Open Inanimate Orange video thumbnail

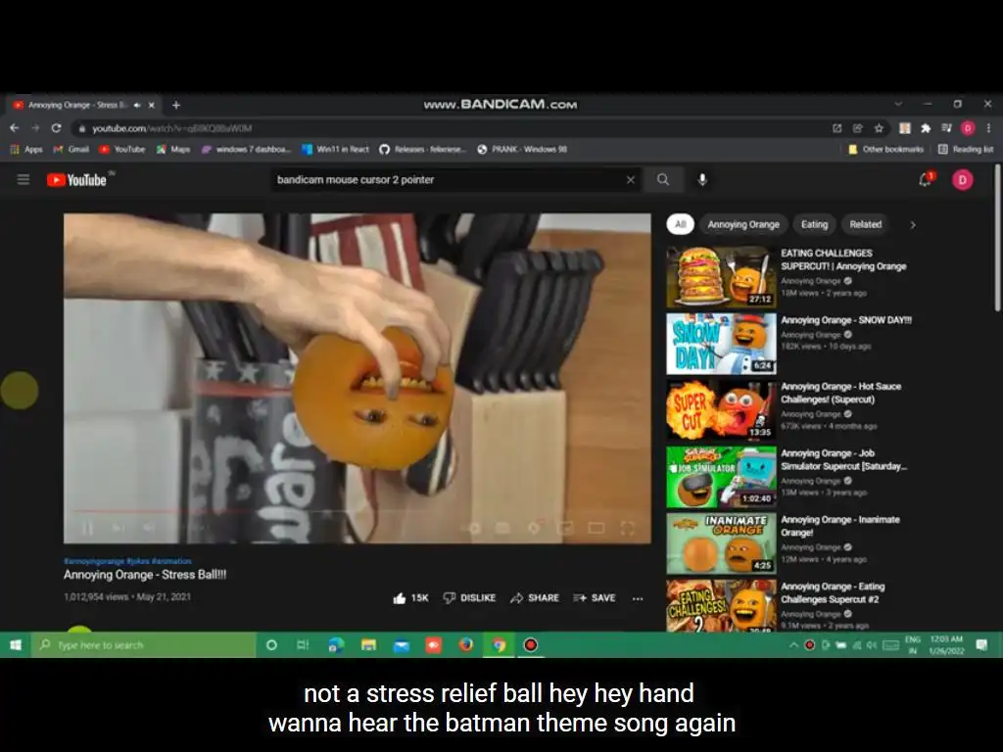point(721,542)
